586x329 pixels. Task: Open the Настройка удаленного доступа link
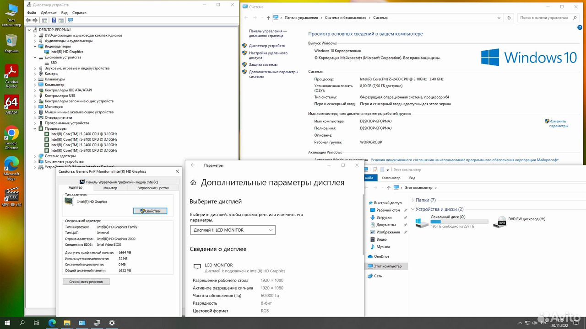tap(268, 55)
